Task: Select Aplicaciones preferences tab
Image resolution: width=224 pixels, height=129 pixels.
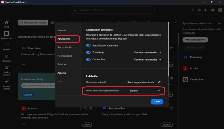Action: click(64, 39)
